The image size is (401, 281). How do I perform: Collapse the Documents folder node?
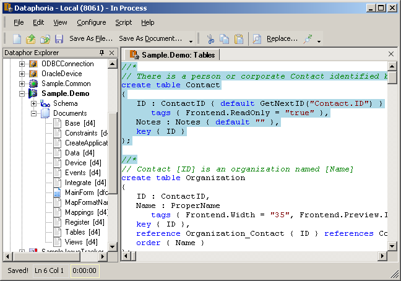[33, 113]
